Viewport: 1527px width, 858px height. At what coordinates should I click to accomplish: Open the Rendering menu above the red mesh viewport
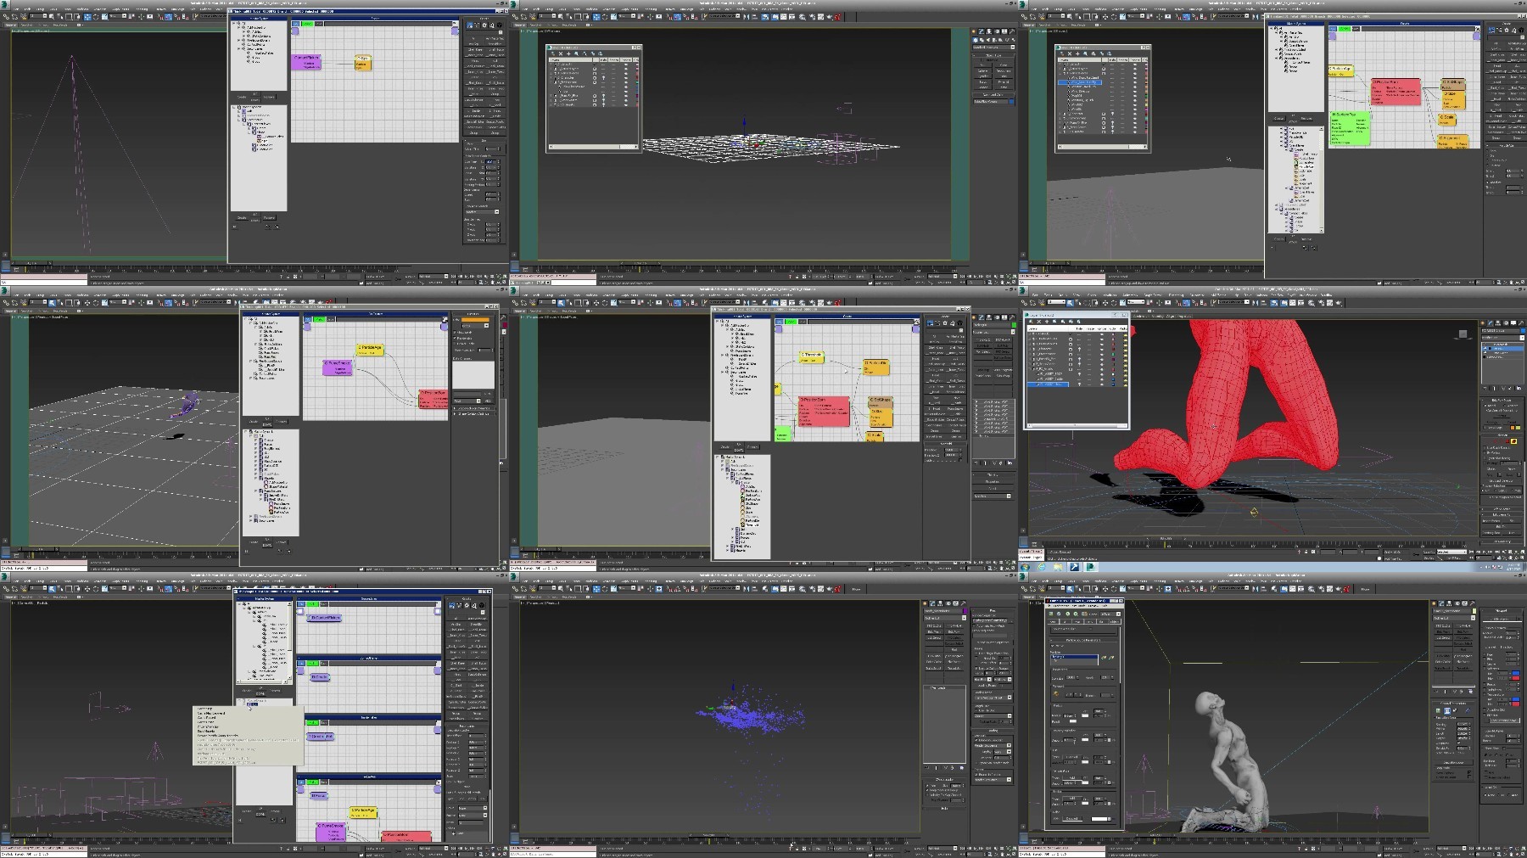[1175, 294]
